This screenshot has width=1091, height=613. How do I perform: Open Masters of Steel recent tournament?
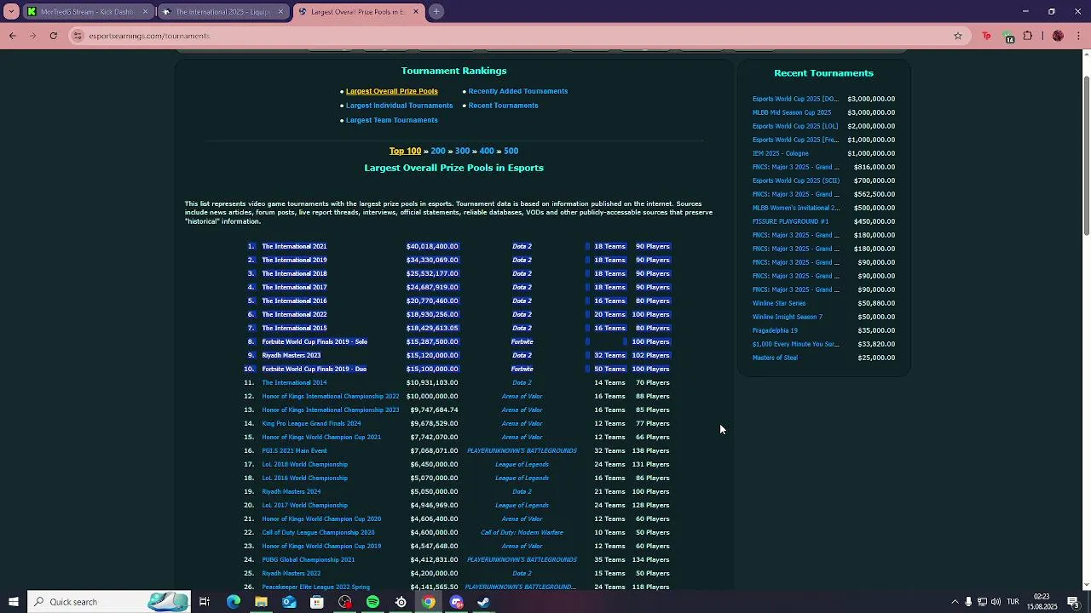(775, 358)
